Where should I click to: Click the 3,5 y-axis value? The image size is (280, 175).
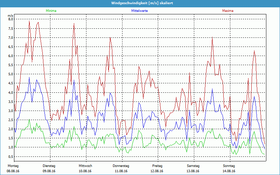click(11, 101)
